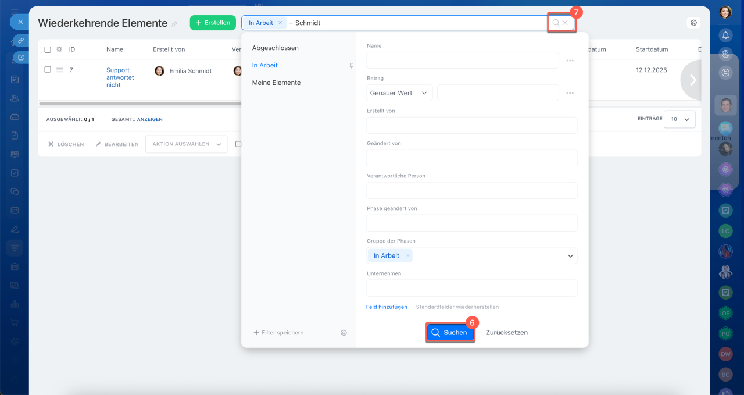Sort by ID column header
The height and width of the screenshot is (395, 744).
(x=72, y=49)
